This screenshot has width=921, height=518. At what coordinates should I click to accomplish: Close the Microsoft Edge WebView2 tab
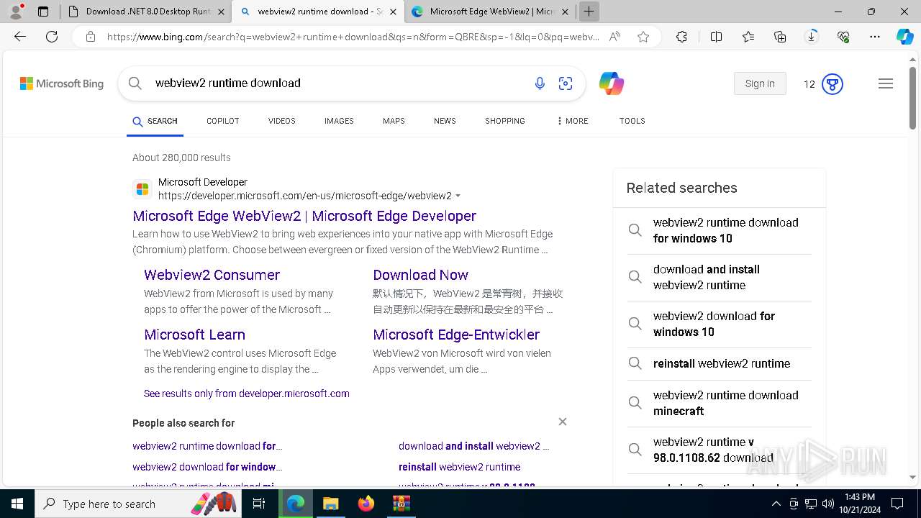click(566, 12)
